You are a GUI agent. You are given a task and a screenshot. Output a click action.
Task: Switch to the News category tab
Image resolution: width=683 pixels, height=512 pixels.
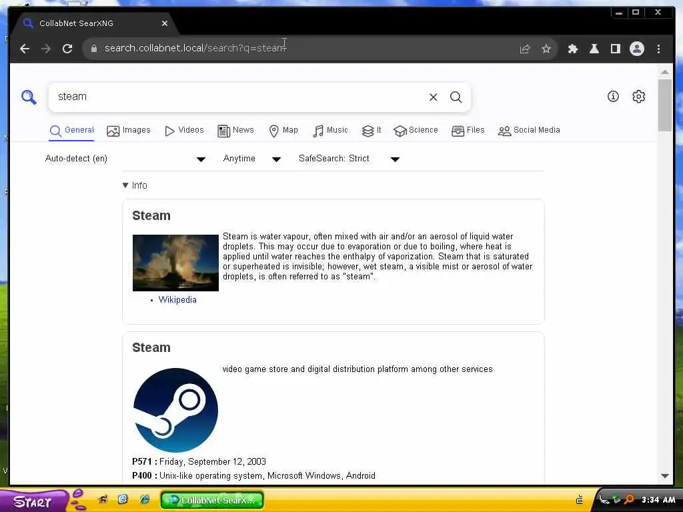(235, 130)
